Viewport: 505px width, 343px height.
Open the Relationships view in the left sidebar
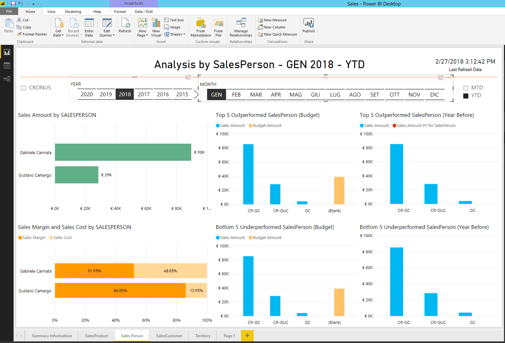tap(7, 79)
